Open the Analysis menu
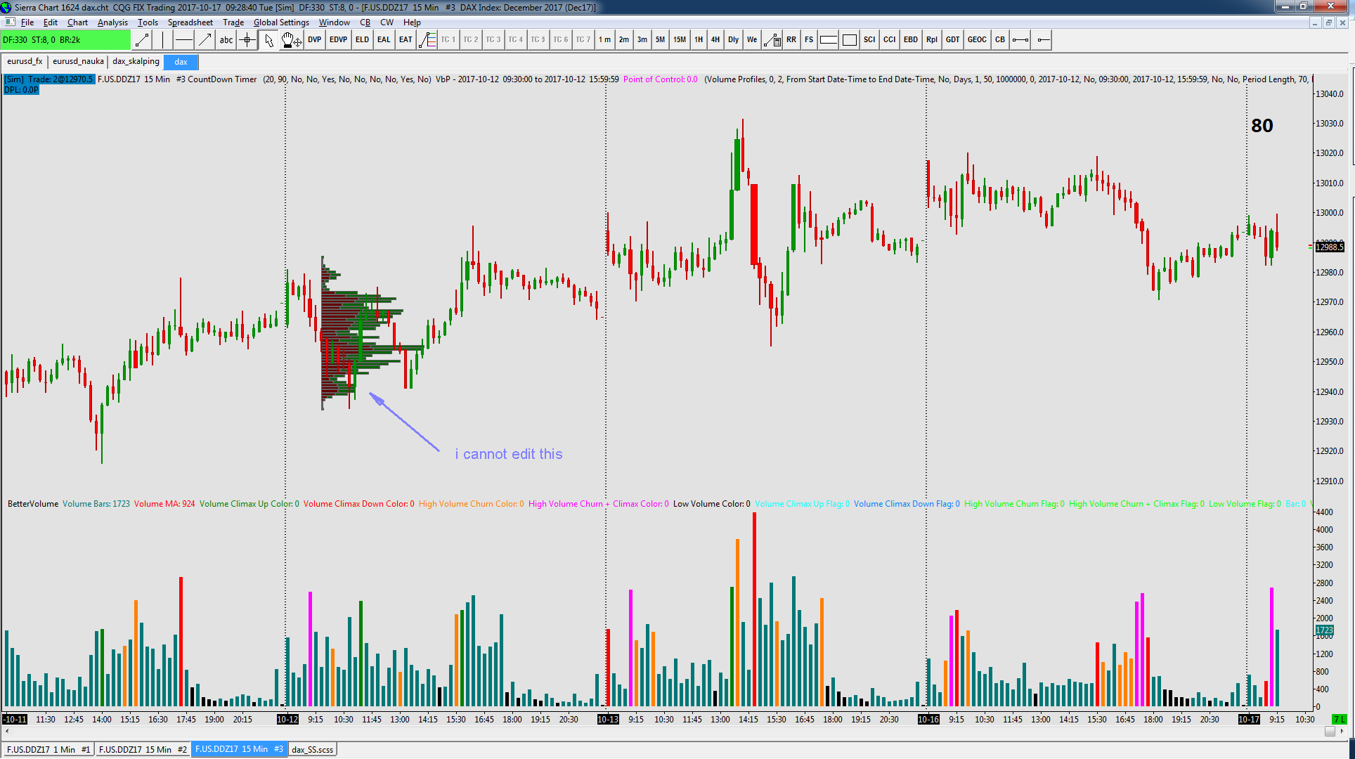 click(x=112, y=22)
